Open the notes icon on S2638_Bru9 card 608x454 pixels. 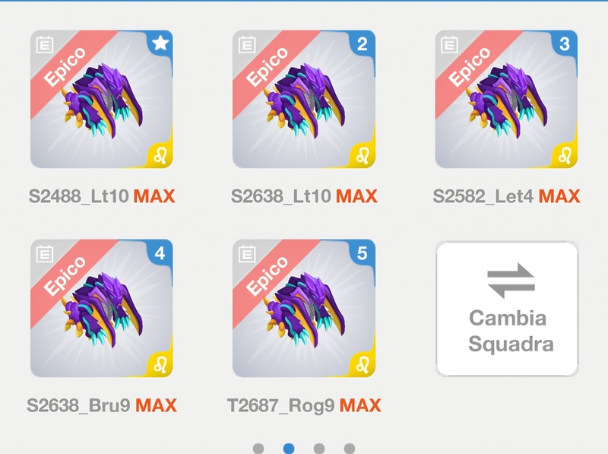click(x=45, y=254)
